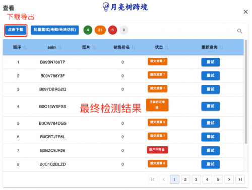Viewport: 252px width, 190px height.
Task: Click the 重新查询 column header label
Action: (x=210, y=47)
